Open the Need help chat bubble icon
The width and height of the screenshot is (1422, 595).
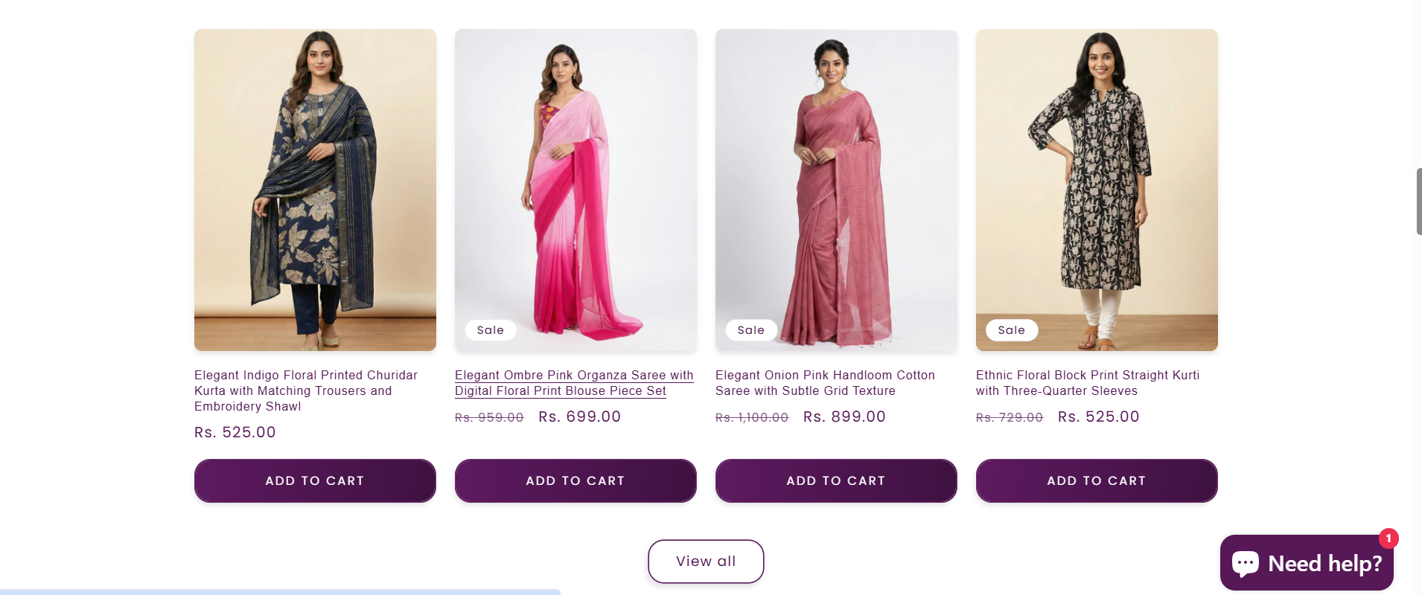pyautogui.click(x=1246, y=563)
